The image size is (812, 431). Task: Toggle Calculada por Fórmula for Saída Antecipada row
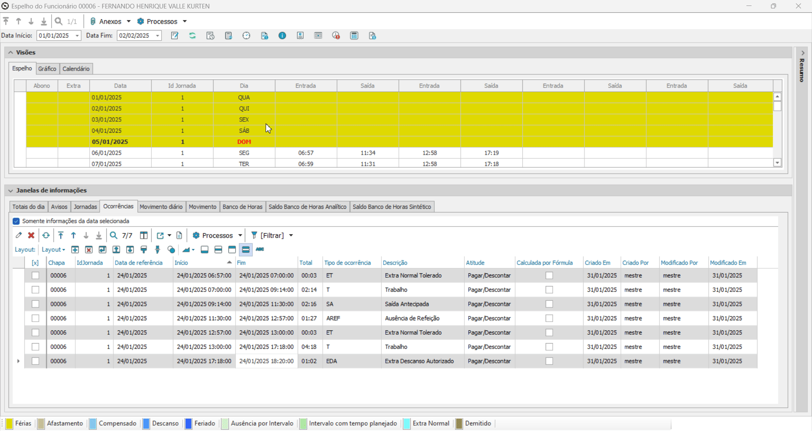(x=549, y=304)
